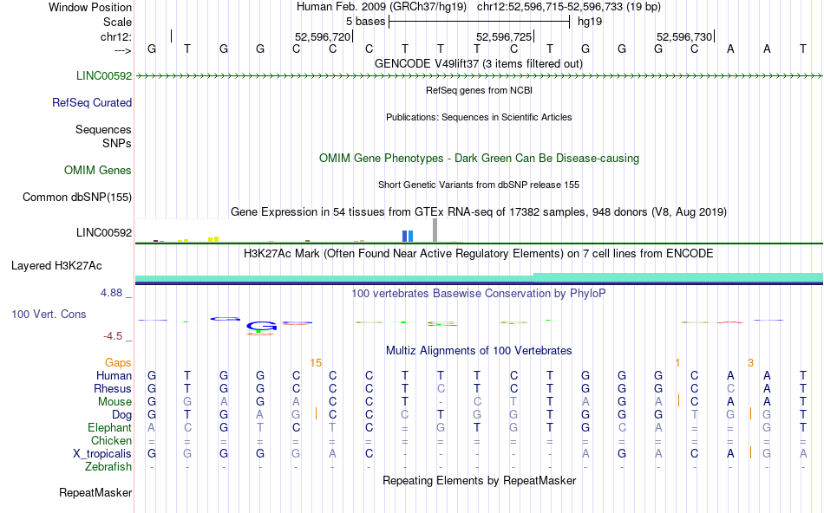824x513 pixels.
Task: Click the orange Gaps label
Action: click(118, 362)
